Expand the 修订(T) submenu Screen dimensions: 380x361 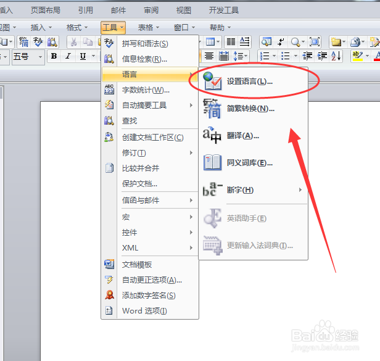[150, 153]
